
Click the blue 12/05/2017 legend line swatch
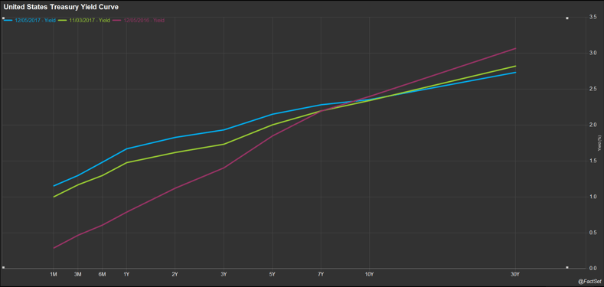(8, 20)
